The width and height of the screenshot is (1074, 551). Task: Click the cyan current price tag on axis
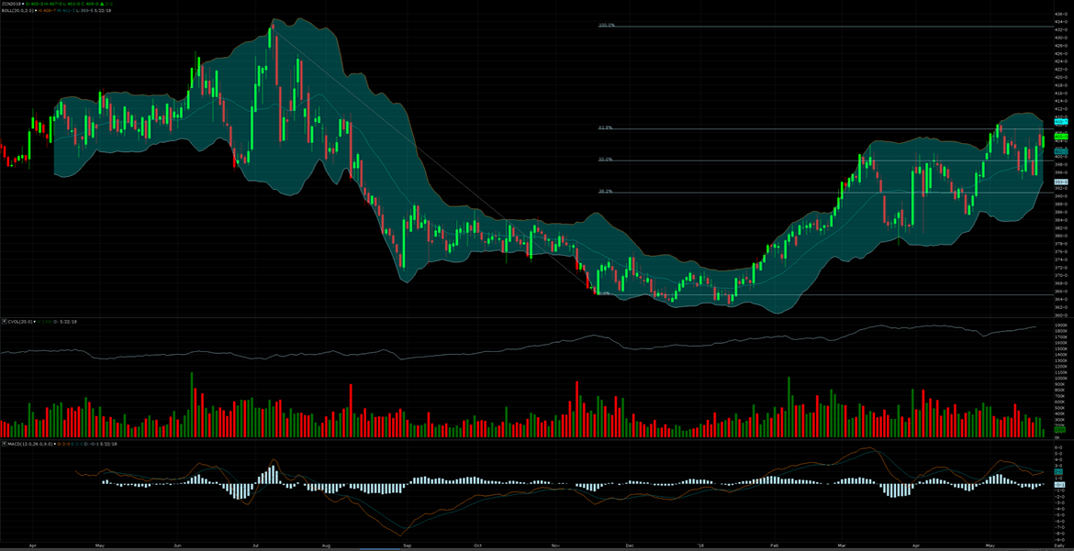coord(1060,122)
